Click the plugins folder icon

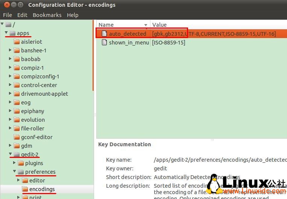coord(21,163)
